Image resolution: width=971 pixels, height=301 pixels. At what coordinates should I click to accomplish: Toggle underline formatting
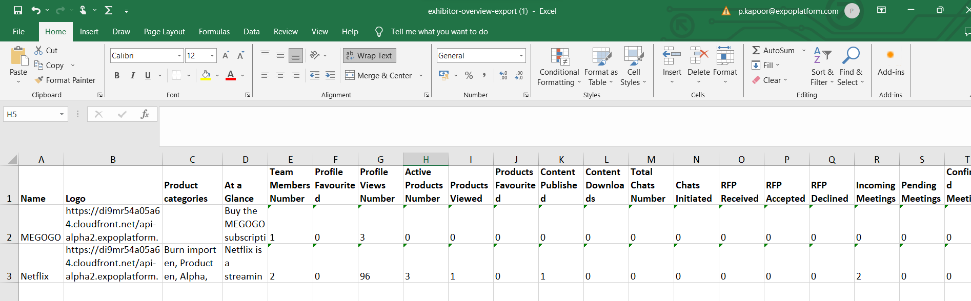click(x=148, y=75)
